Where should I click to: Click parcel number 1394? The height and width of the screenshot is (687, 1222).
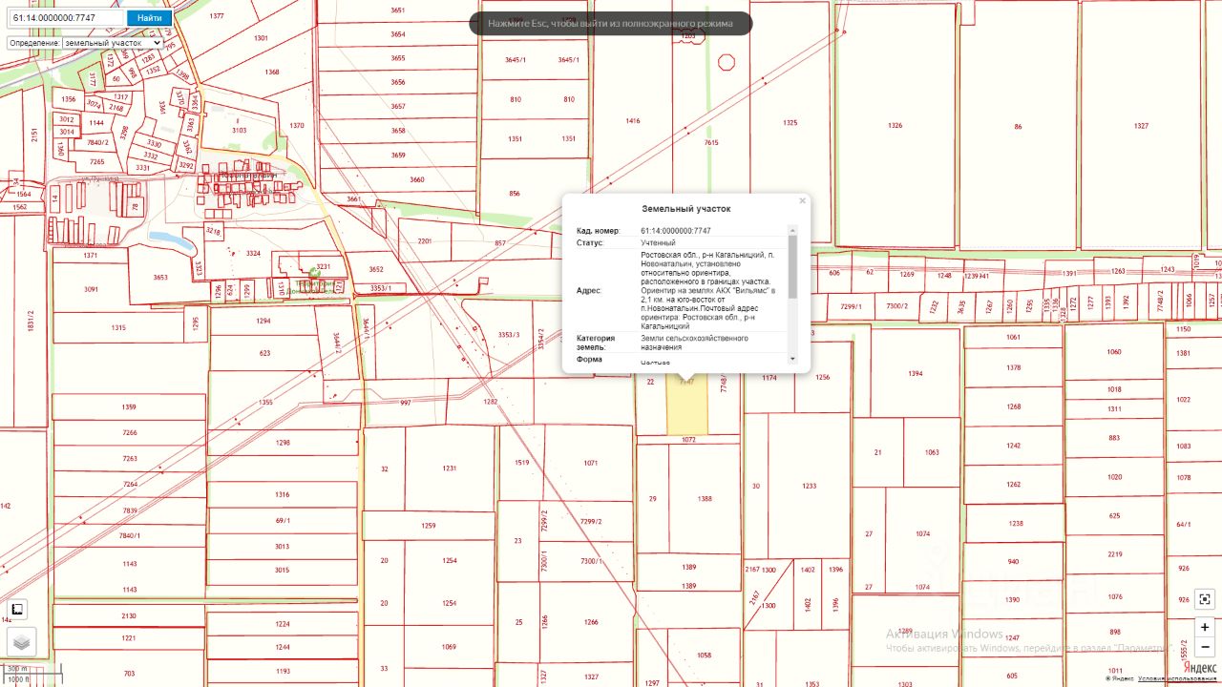[916, 373]
